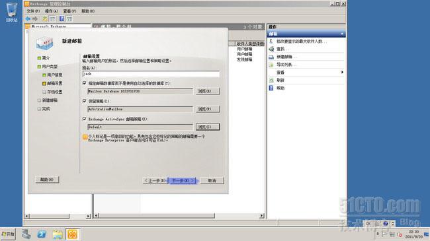Click the alias input field containing jack

point(151,74)
